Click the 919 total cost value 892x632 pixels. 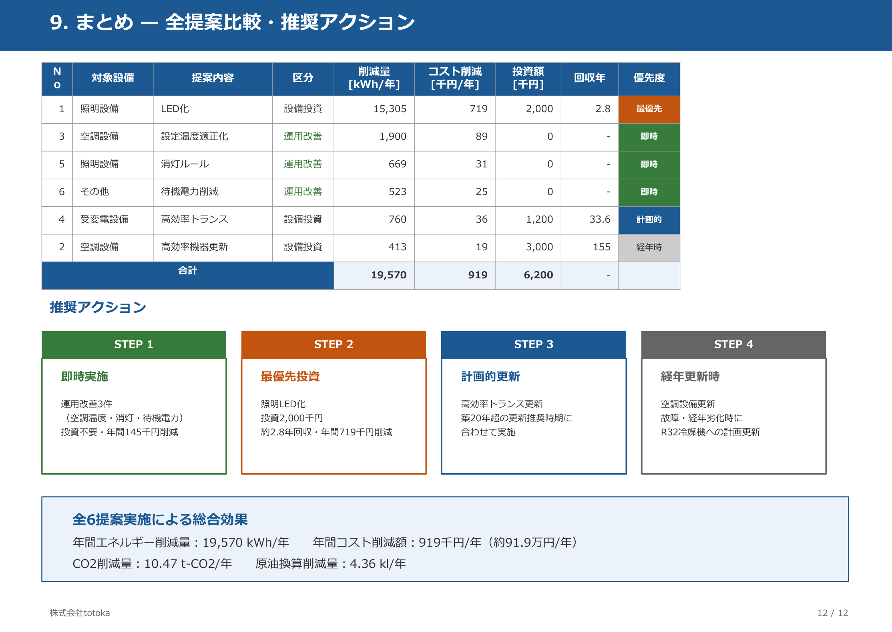(455, 276)
